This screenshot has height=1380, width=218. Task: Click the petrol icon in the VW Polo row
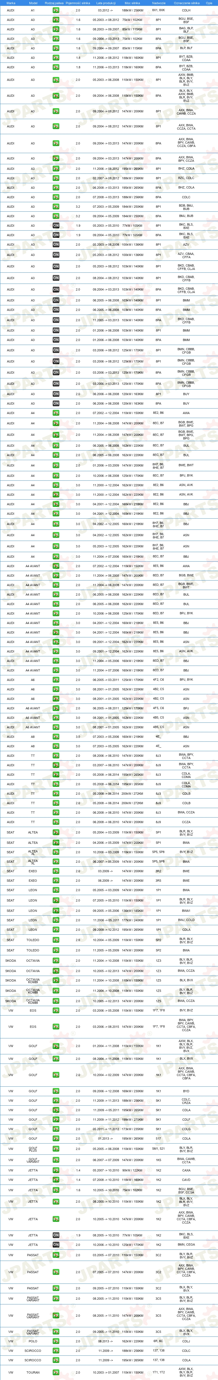pyautogui.click(x=56, y=1341)
